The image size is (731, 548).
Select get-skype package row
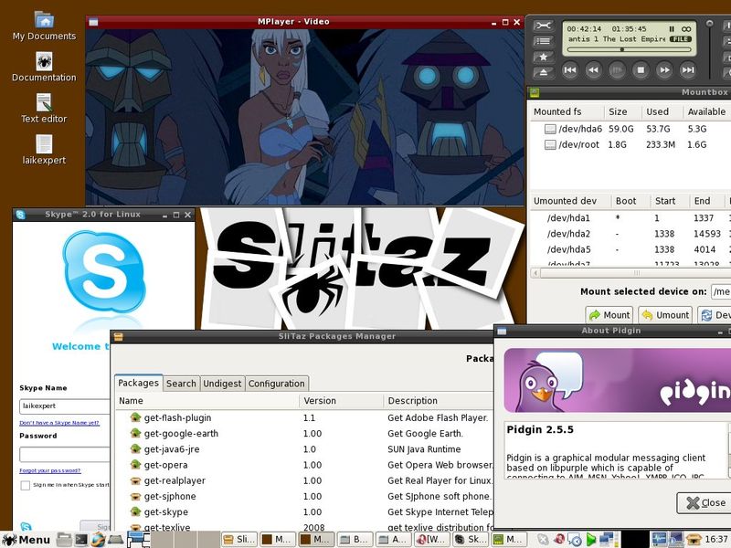(304, 511)
